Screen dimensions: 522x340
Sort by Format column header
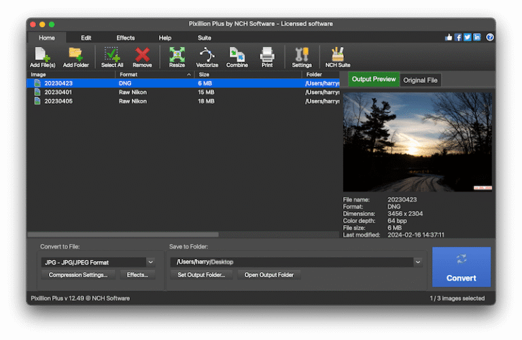(x=155, y=75)
